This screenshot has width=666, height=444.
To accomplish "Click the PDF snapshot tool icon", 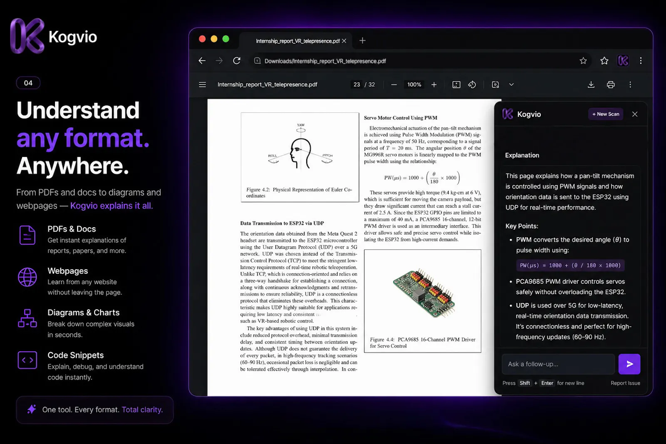I will point(495,84).
